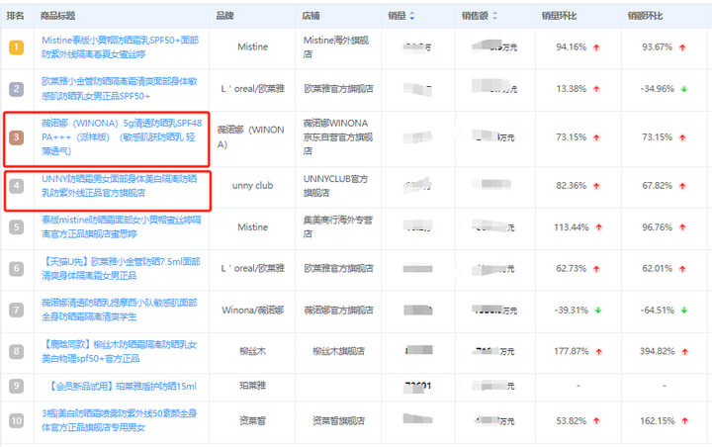Select store cell 资莱皙旗舰店
Screen dimensions: 712x447
339,421
